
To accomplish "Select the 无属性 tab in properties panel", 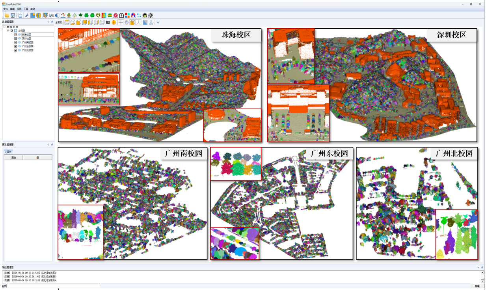I will pyautogui.click(x=8, y=152).
